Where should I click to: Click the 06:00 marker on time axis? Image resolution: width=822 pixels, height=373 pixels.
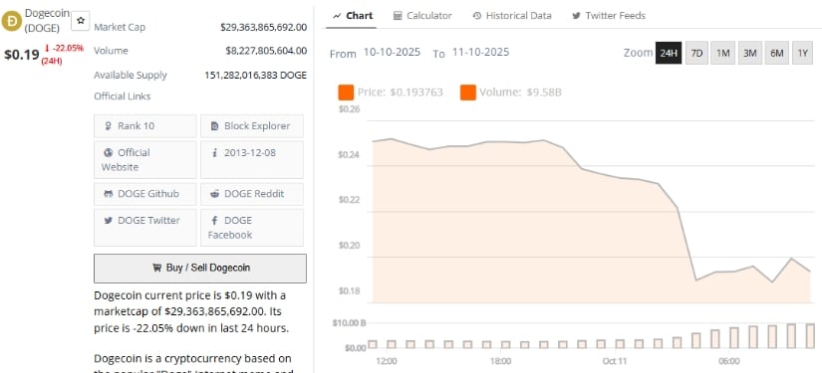728,361
